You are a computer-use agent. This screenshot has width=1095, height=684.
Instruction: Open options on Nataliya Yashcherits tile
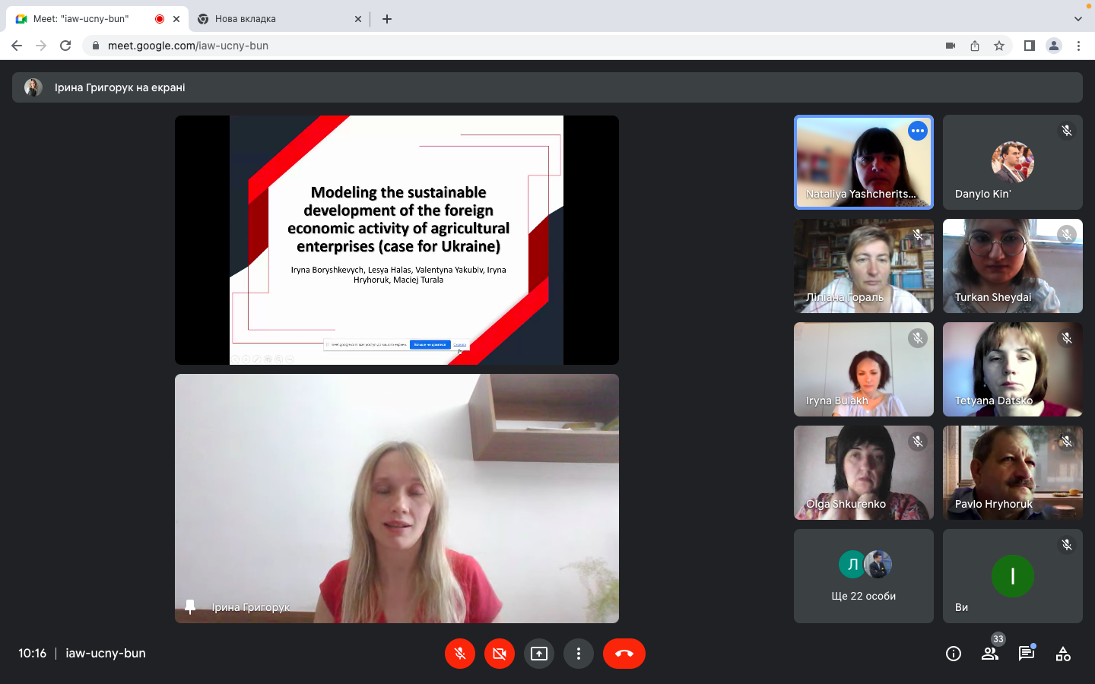[x=918, y=131]
